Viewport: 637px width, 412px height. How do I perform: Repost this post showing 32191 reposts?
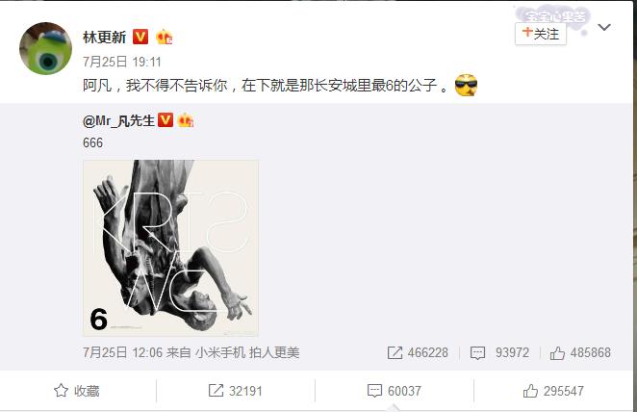pyautogui.click(x=235, y=391)
